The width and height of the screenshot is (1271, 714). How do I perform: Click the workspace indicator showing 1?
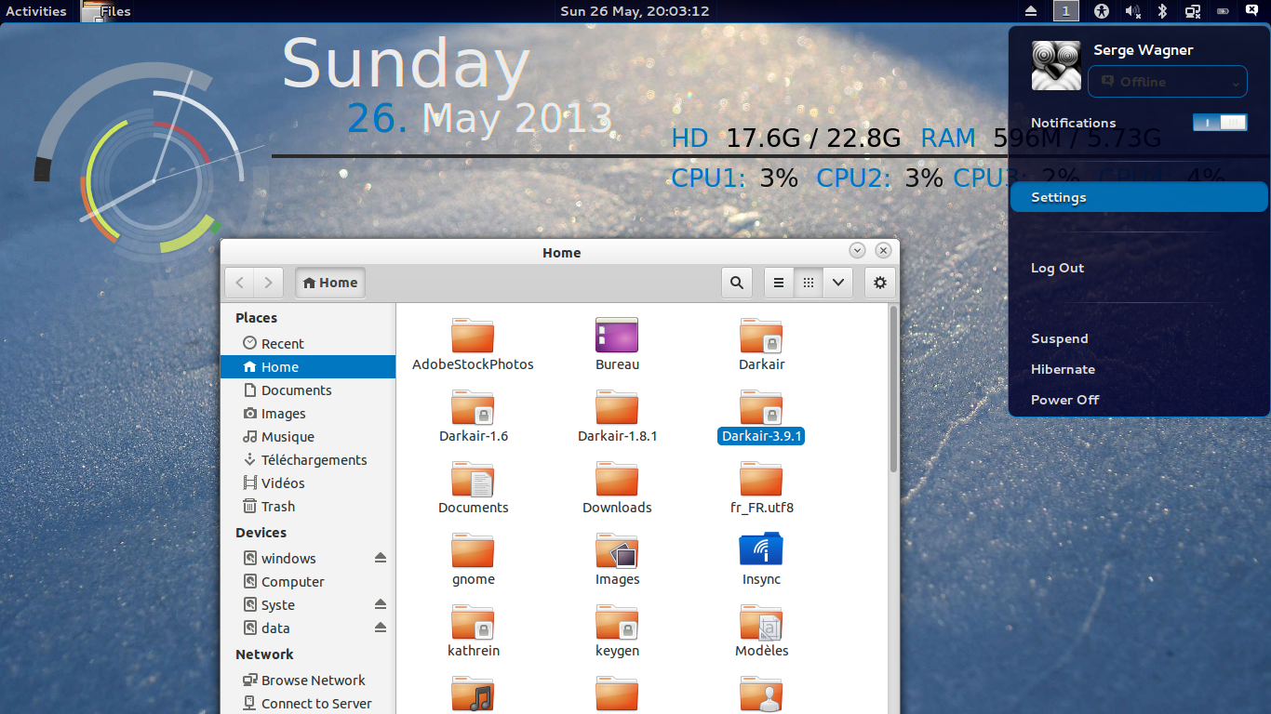point(1066,11)
